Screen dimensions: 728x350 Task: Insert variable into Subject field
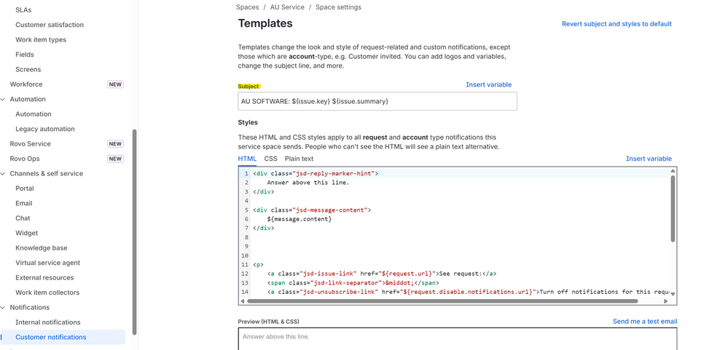tap(489, 84)
